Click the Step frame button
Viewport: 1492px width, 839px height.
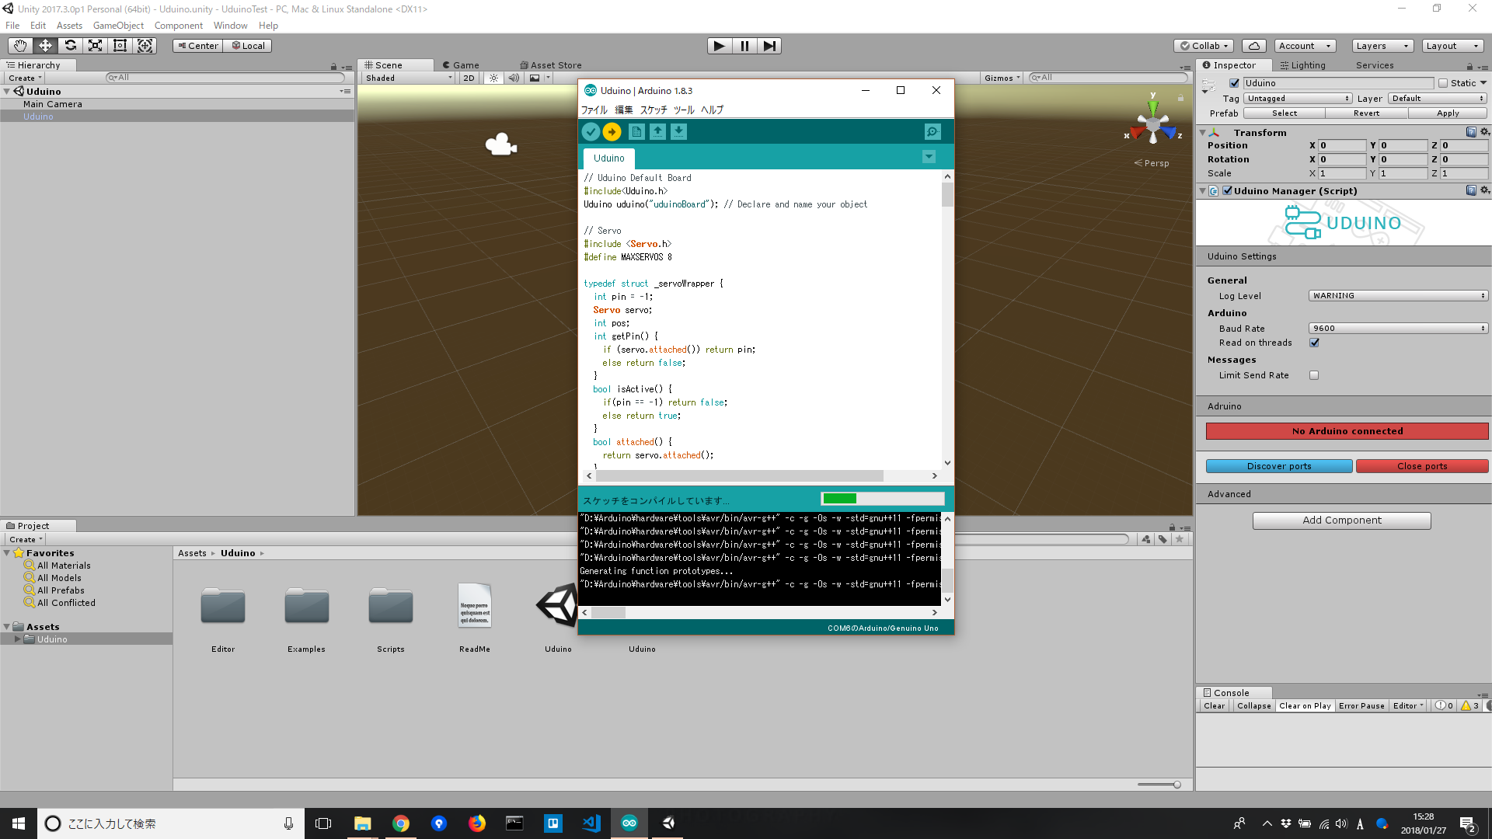tap(769, 46)
